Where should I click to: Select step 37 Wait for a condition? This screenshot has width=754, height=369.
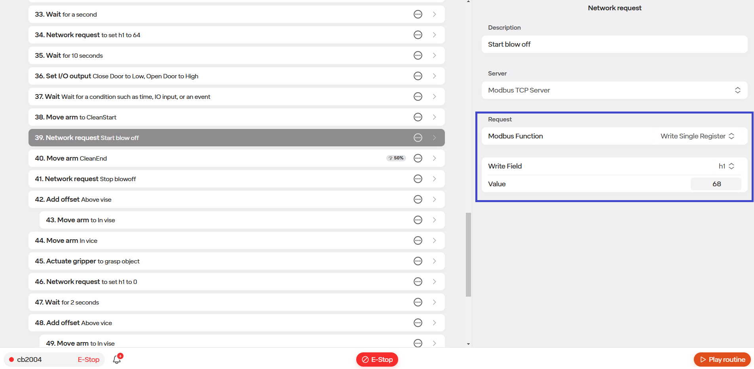[x=237, y=97]
